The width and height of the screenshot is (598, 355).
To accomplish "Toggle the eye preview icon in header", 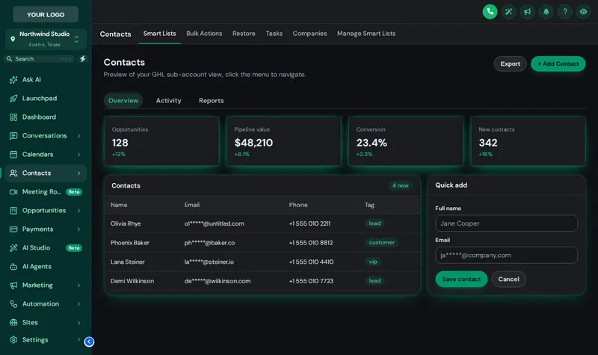I will tap(583, 11).
